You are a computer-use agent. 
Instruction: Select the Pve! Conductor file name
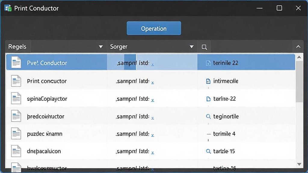click(47, 63)
